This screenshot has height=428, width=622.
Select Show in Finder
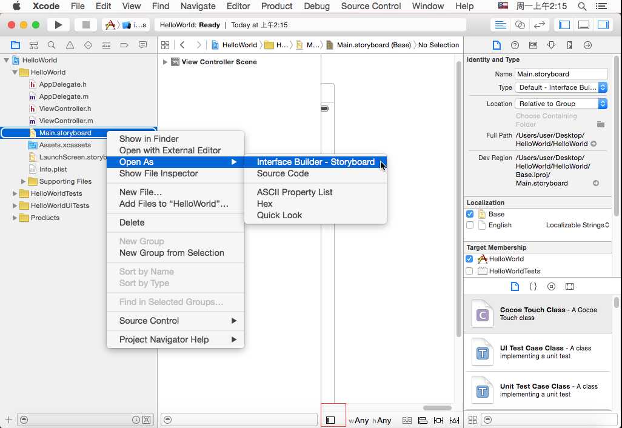(x=175, y=139)
